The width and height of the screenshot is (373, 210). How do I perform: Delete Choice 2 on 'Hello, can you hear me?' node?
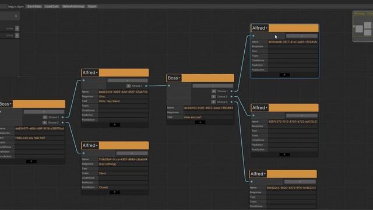point(44,123)
